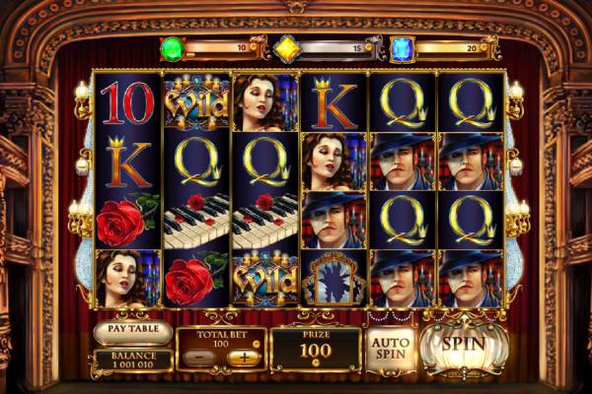Increase total bet with plus button
Viewport: 592px width, 394px height.
tap(244, 357)
